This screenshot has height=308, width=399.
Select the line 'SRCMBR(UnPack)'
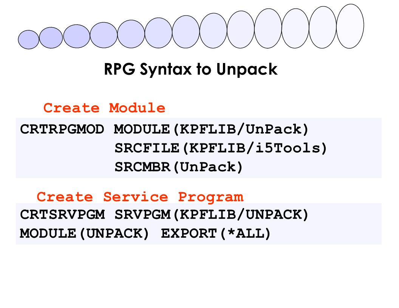(178, 167)
